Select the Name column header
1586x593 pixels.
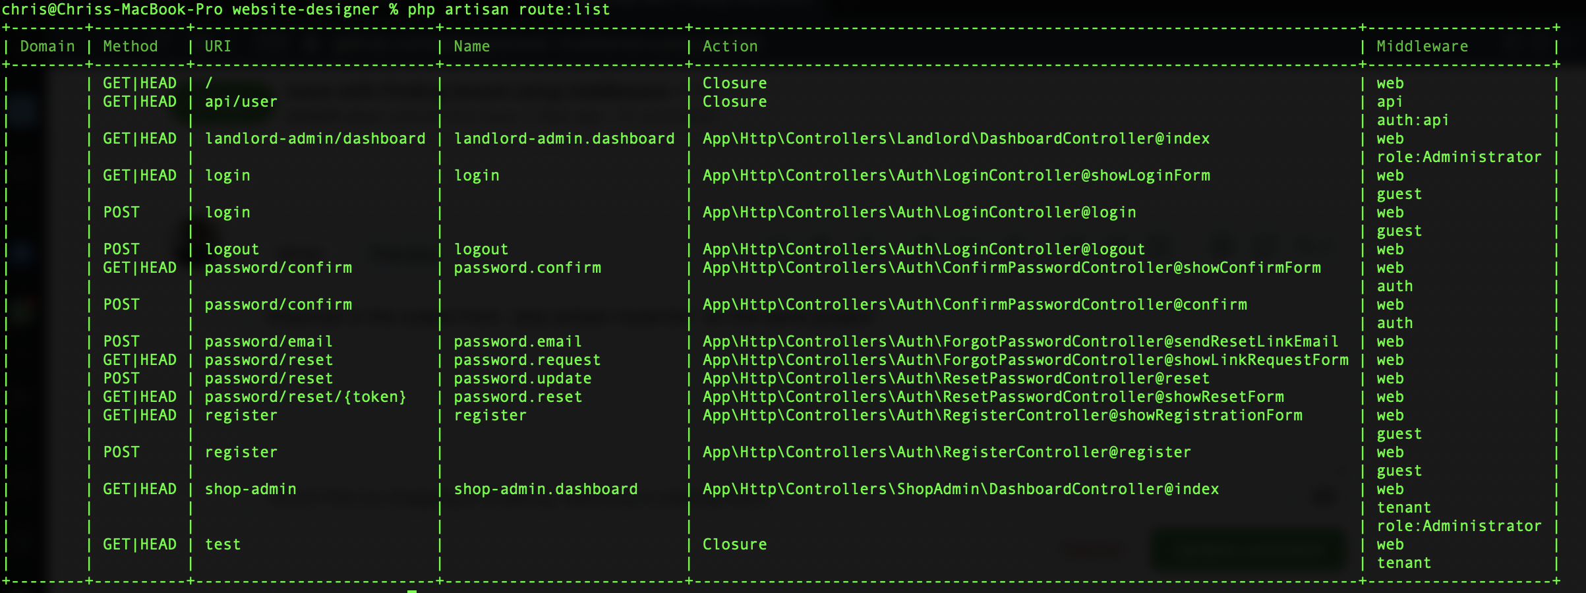coord(471,46)
